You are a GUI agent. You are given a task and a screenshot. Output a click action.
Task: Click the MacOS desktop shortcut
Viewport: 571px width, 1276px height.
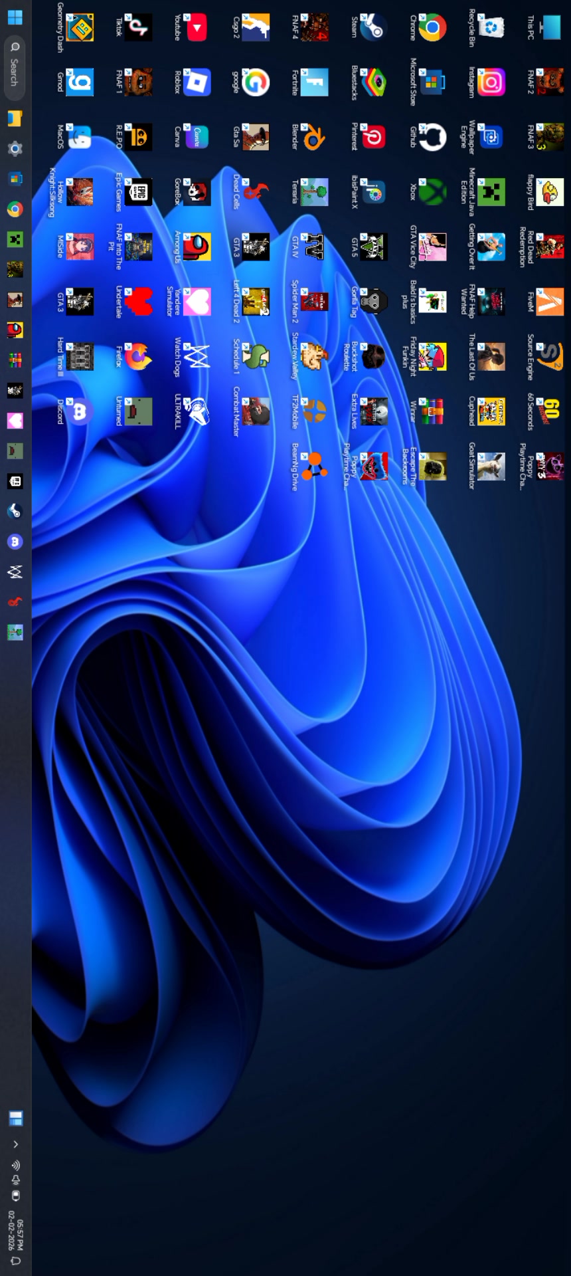click(x=80, y=138)
